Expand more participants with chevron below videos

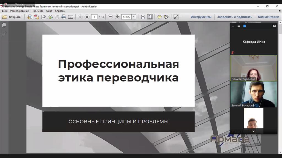click(254, 131)
